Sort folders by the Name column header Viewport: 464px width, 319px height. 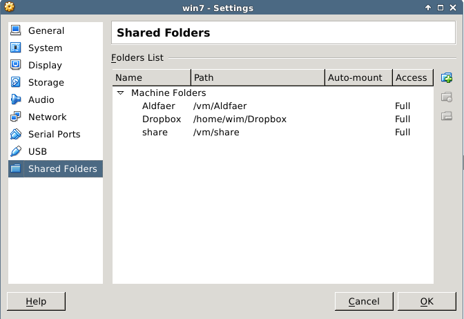(x=151, y=77)
